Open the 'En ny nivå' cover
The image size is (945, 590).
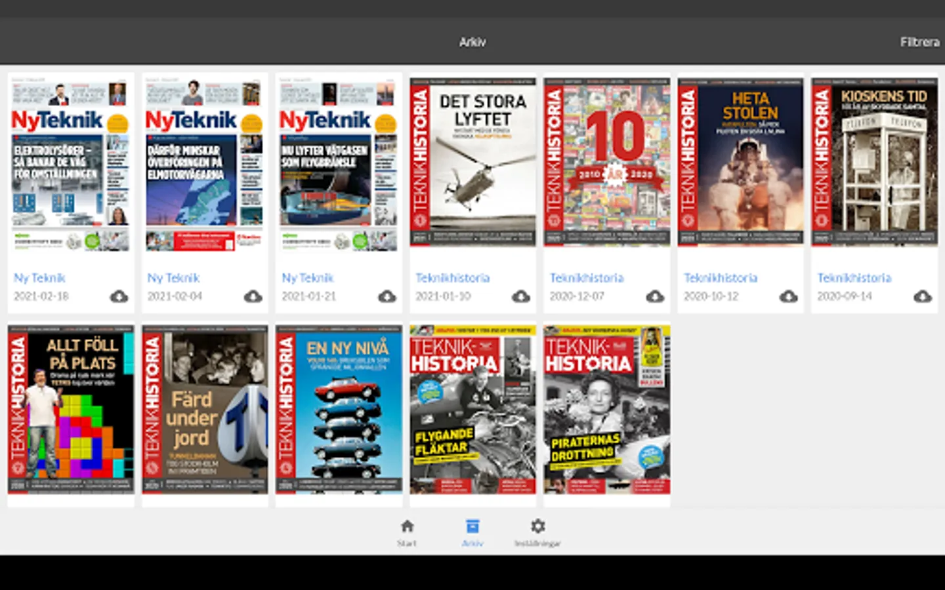[x=339, y=410]
